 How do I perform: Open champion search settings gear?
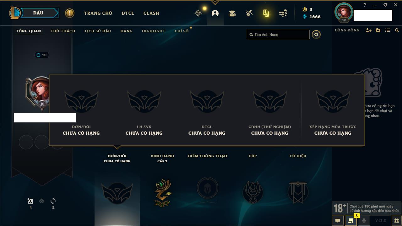click(316, 35)
